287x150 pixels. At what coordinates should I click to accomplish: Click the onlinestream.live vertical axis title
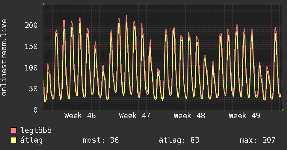pos(4,58)
